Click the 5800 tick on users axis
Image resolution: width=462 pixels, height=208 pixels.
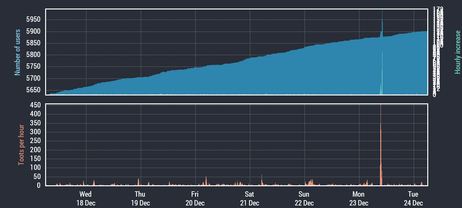pyautogui.click(x=34, y=55)
